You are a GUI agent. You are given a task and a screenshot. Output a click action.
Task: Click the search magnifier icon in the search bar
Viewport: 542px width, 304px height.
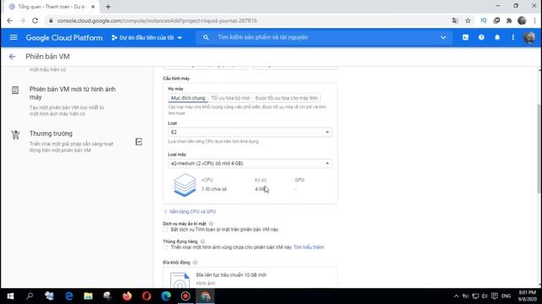click(206, 37)
